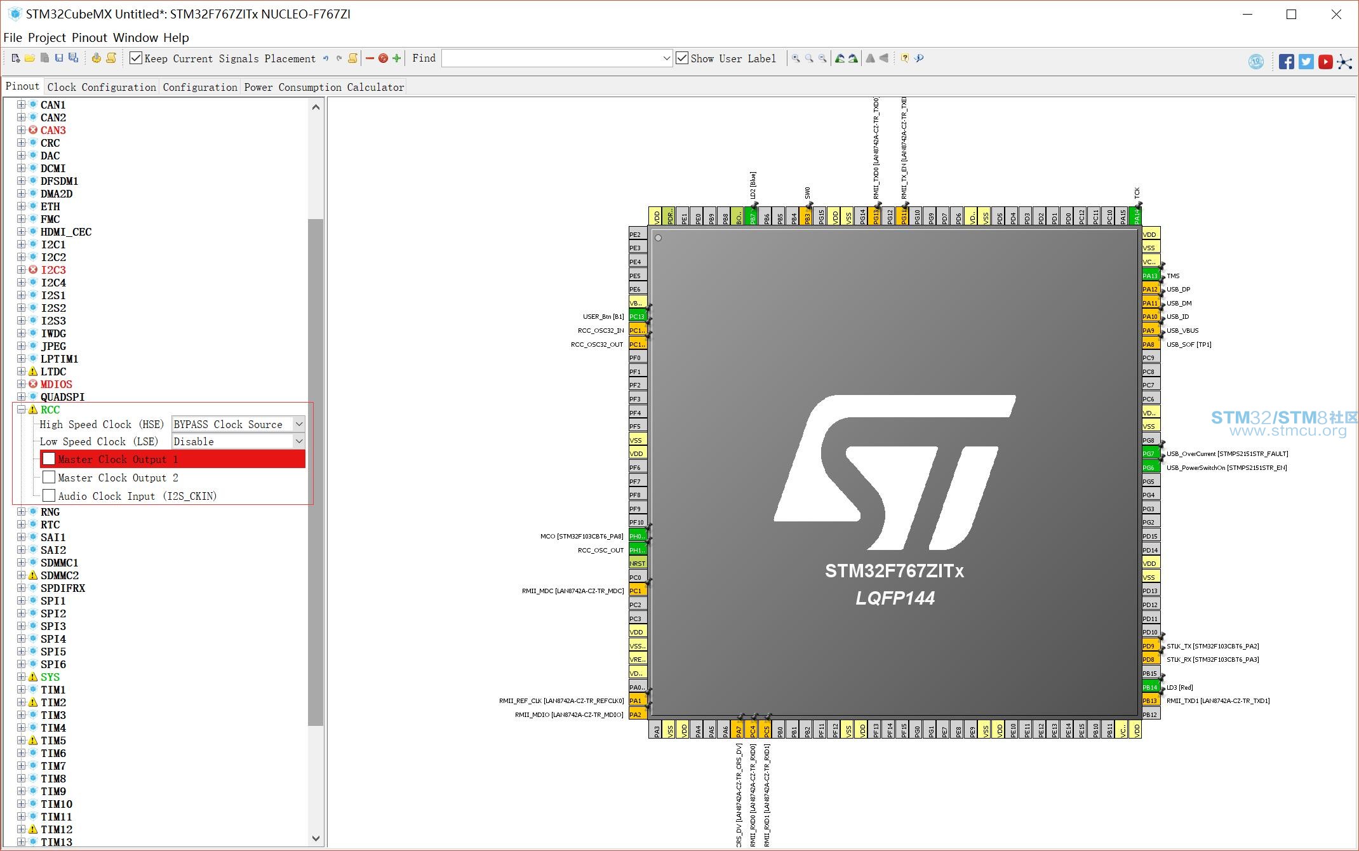This screenshot has height=851, width=1359.
Task: Click the peripheral tree scrollbar thumb
Action: tap(316, 472)
